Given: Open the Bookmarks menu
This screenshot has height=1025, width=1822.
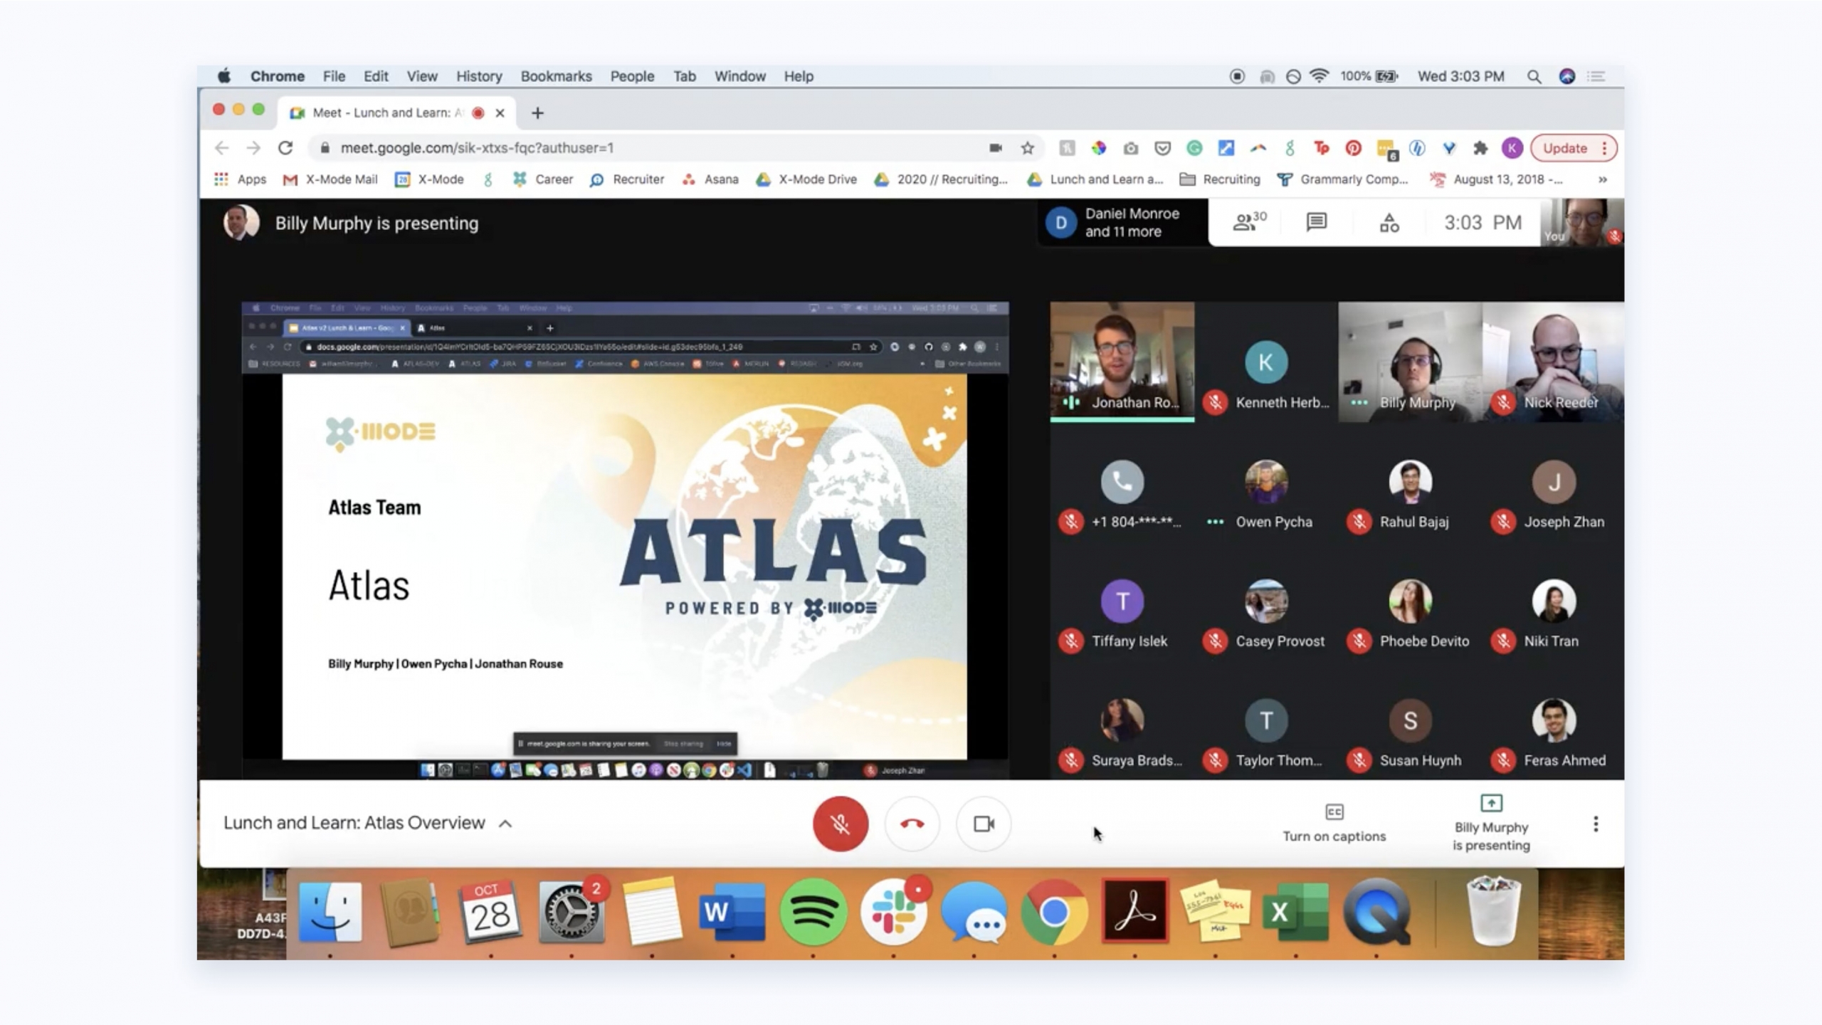Looking at the screenshot, I should [x=556, y=76].
